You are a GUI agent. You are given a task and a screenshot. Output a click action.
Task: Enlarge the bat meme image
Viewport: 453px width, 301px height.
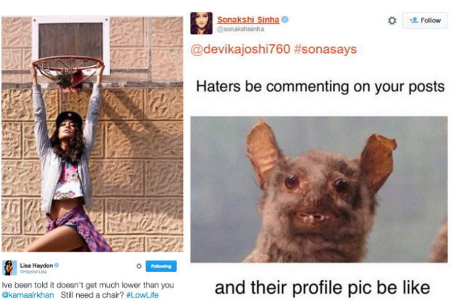coord(319,189)
